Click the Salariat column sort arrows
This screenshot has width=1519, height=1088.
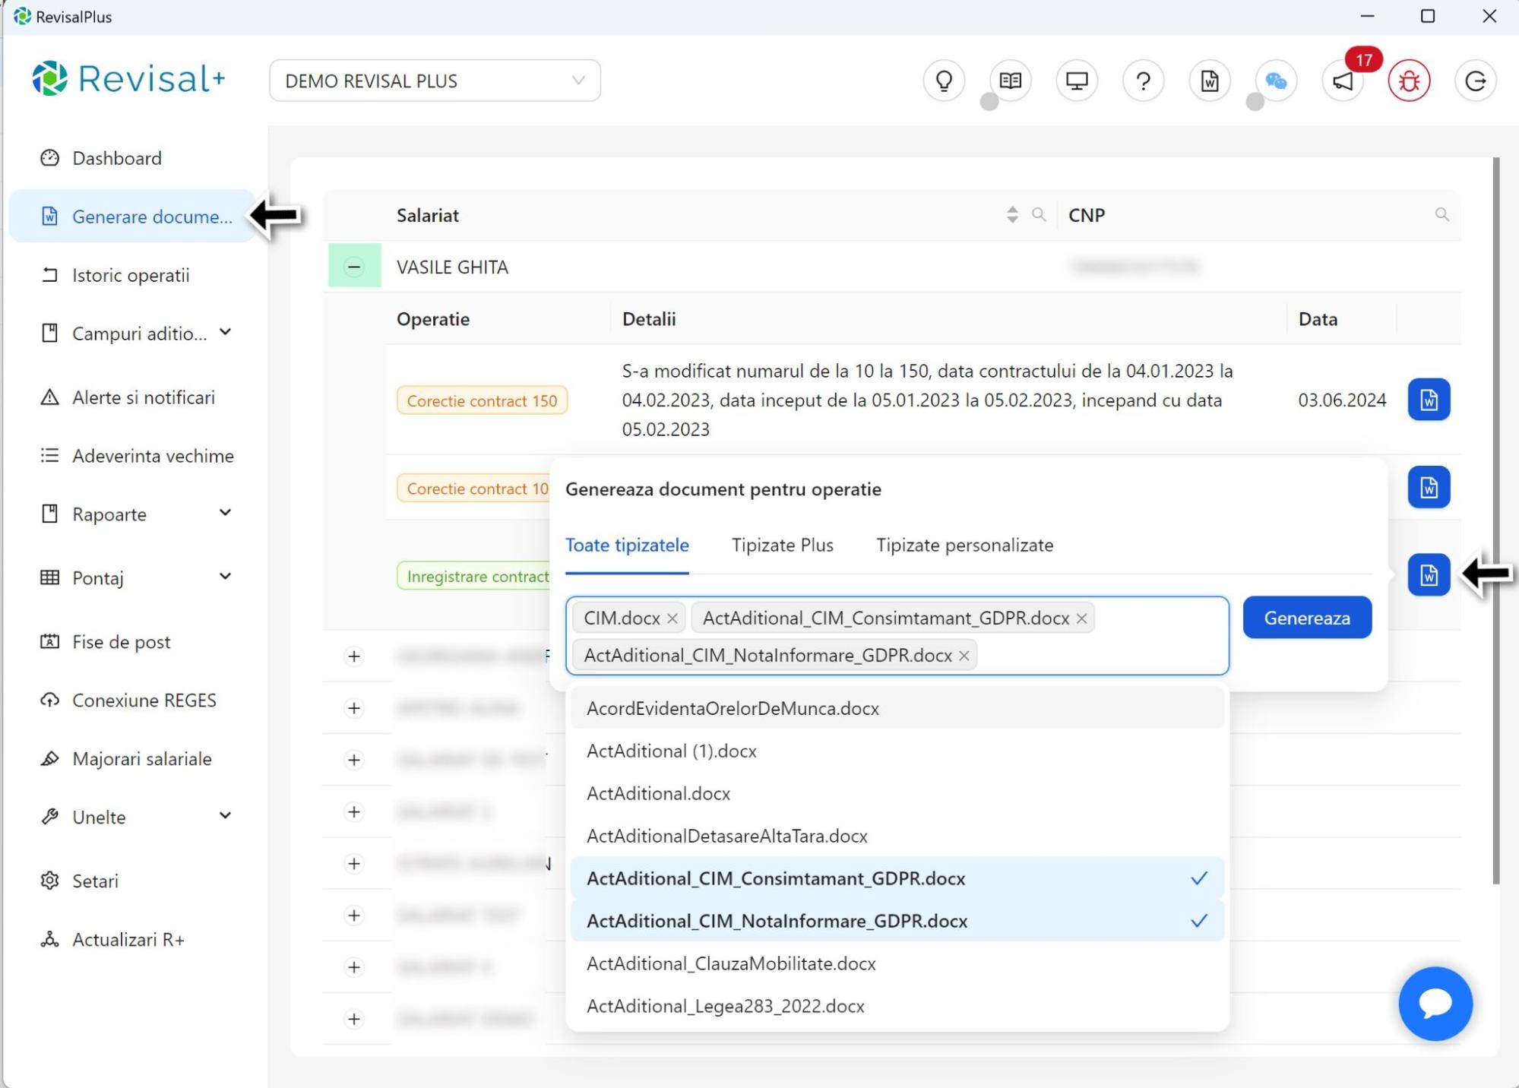[1011, 215]
